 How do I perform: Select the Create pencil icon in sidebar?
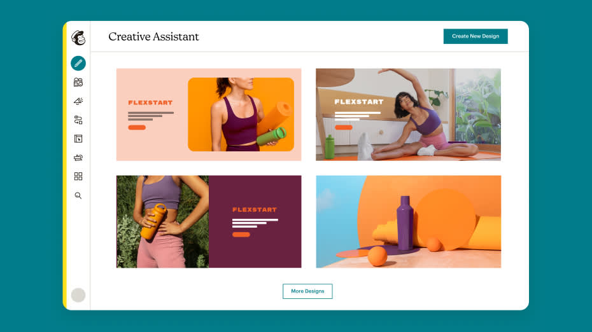tap(78, 63)
